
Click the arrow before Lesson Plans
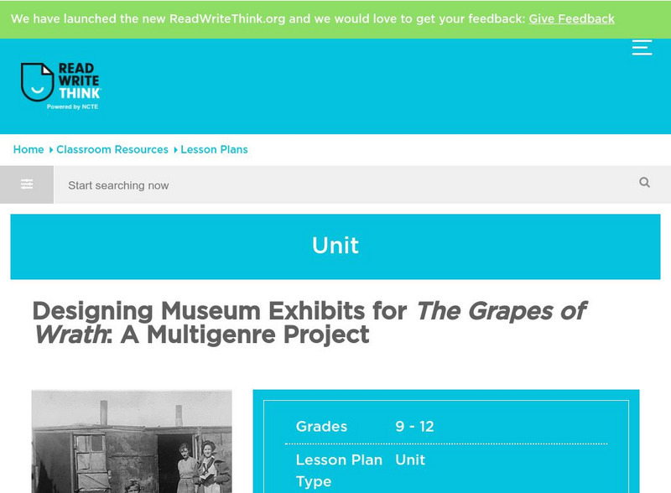tap(175, 150)
